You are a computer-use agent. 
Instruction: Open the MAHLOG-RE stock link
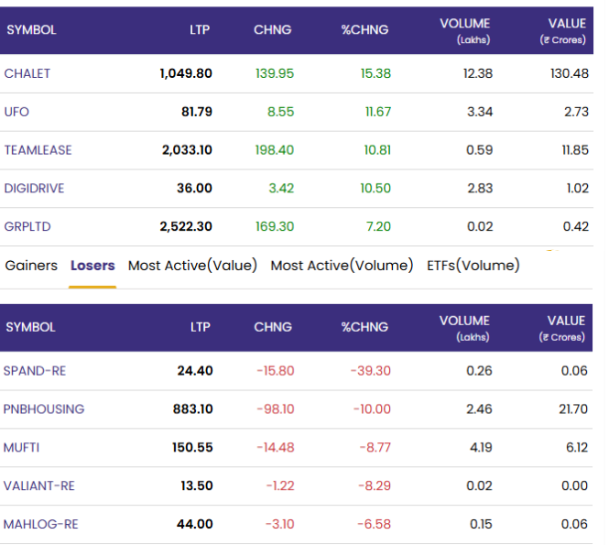point(41,525)
